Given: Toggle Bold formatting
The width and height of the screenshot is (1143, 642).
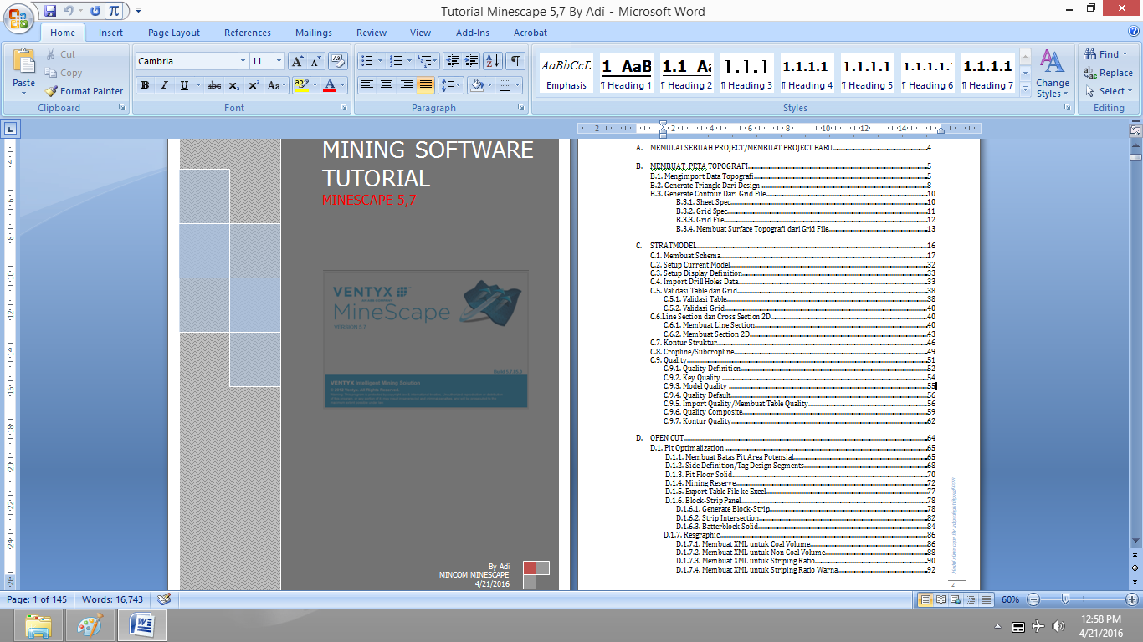Looking at the screenshot, I should point(146,85).
